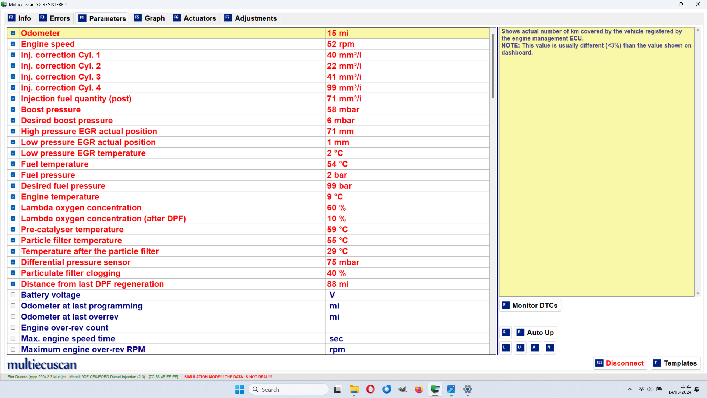This screenshot has width=707, height=398.
Task: Open the Adjustments tab
Action: pos(251,18)
